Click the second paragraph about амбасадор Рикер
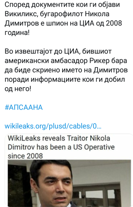133x207 pixels. pyautogui.click(x=66, y=70)
